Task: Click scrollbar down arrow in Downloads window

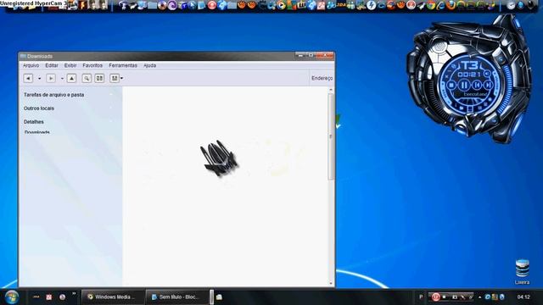Action: click(x=331, y=283)
